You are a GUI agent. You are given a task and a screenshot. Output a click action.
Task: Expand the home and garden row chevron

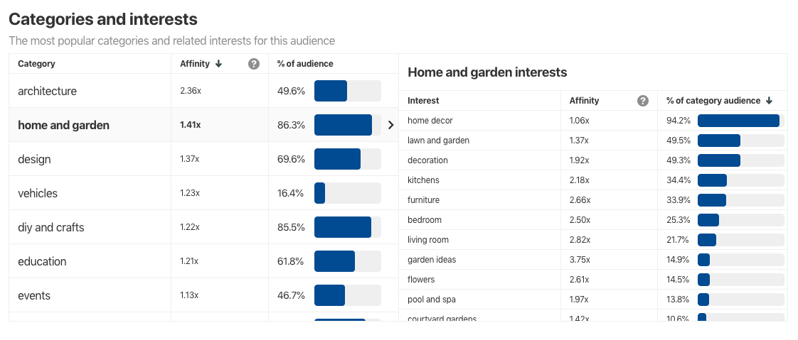tap(390, 125)
